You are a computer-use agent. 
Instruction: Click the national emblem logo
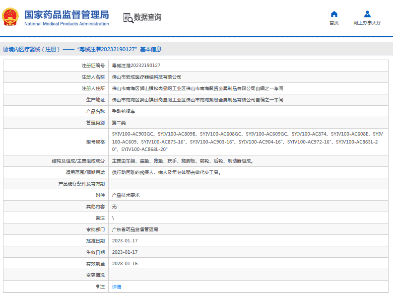coord(10,17)
